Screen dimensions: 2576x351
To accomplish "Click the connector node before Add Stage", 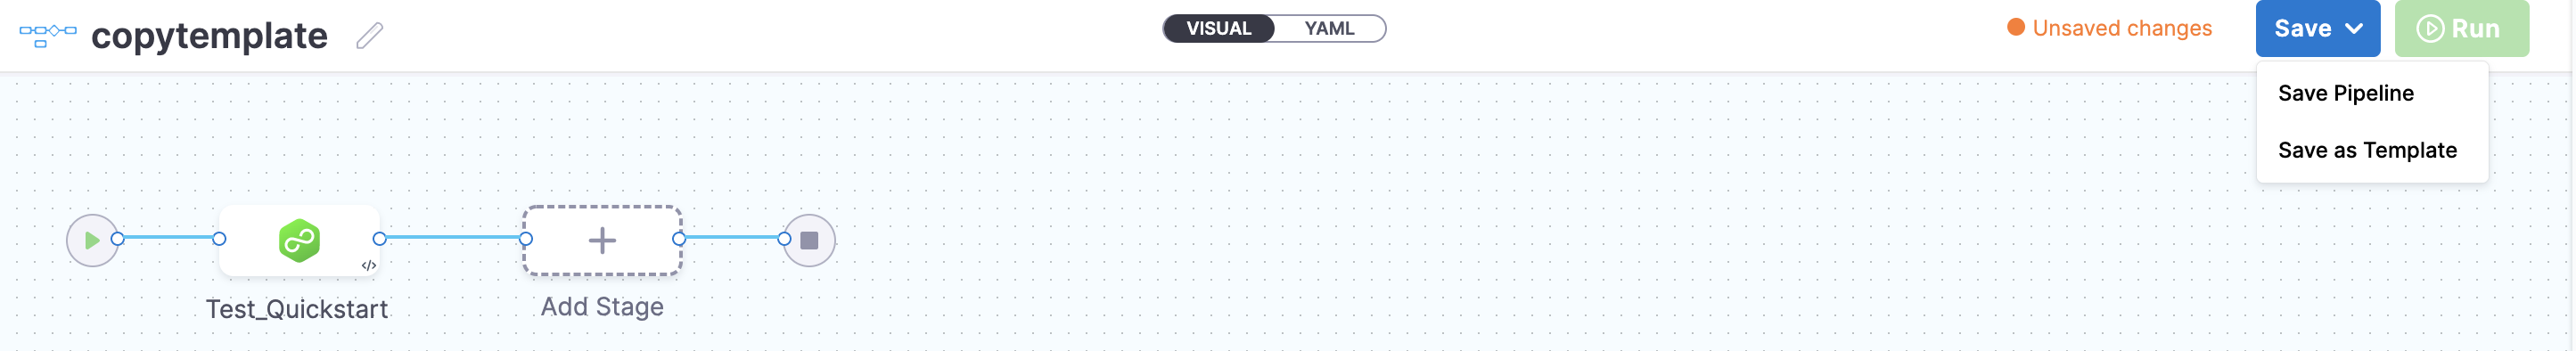I will pos(526,239).
